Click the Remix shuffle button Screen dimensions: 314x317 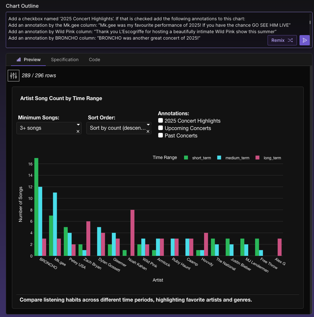282,40
